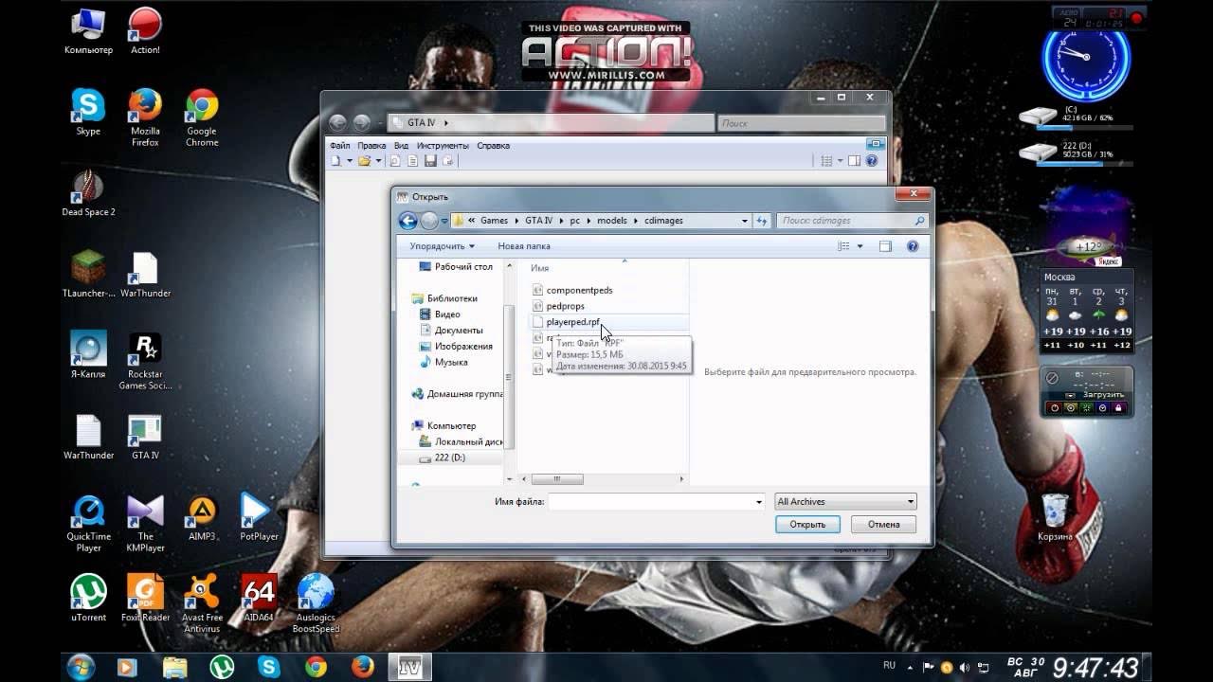Open the Правка menu in OpenIV
The image size is (1213, 682).
pos(371,146)
